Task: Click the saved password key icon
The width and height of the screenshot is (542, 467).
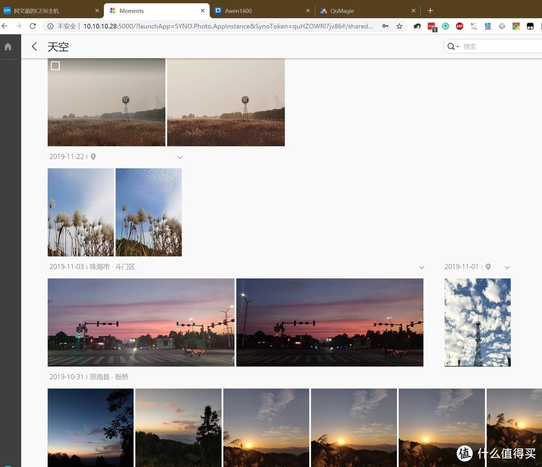Action: pos(385,26)
